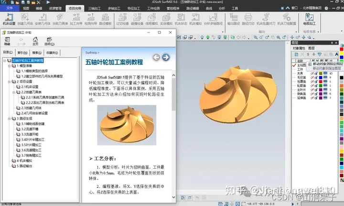Click the help page vertical scrollbar
The height and width of the screenshot is (206, 344).
(x=173, y=135)
